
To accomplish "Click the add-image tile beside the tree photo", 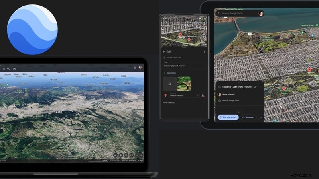I will point(170,84).
